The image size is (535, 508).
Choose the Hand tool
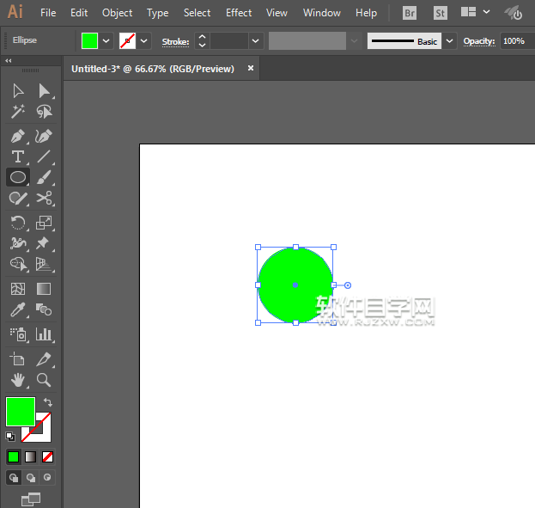(17, 380)
